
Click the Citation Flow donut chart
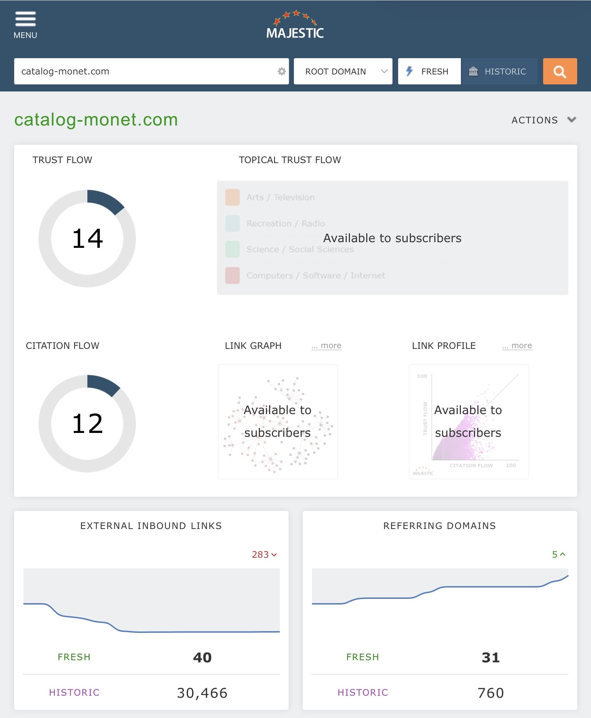pos(87,424)
